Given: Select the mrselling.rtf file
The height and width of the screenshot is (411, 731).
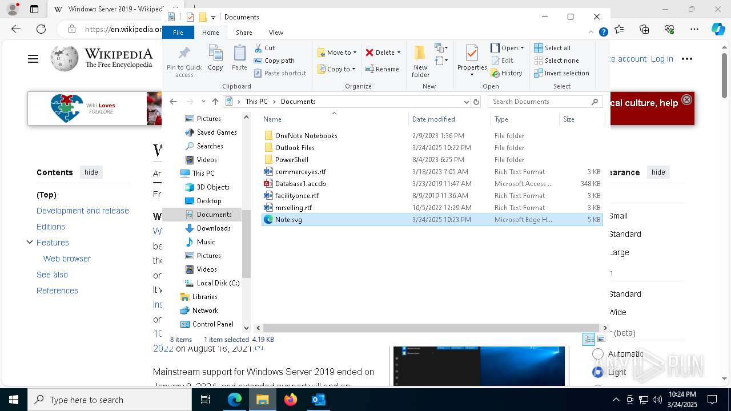Looking at the screenshot, I should (432, 208).
